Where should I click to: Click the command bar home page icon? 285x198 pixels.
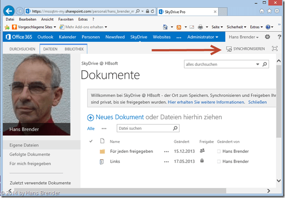pos(165,27)
